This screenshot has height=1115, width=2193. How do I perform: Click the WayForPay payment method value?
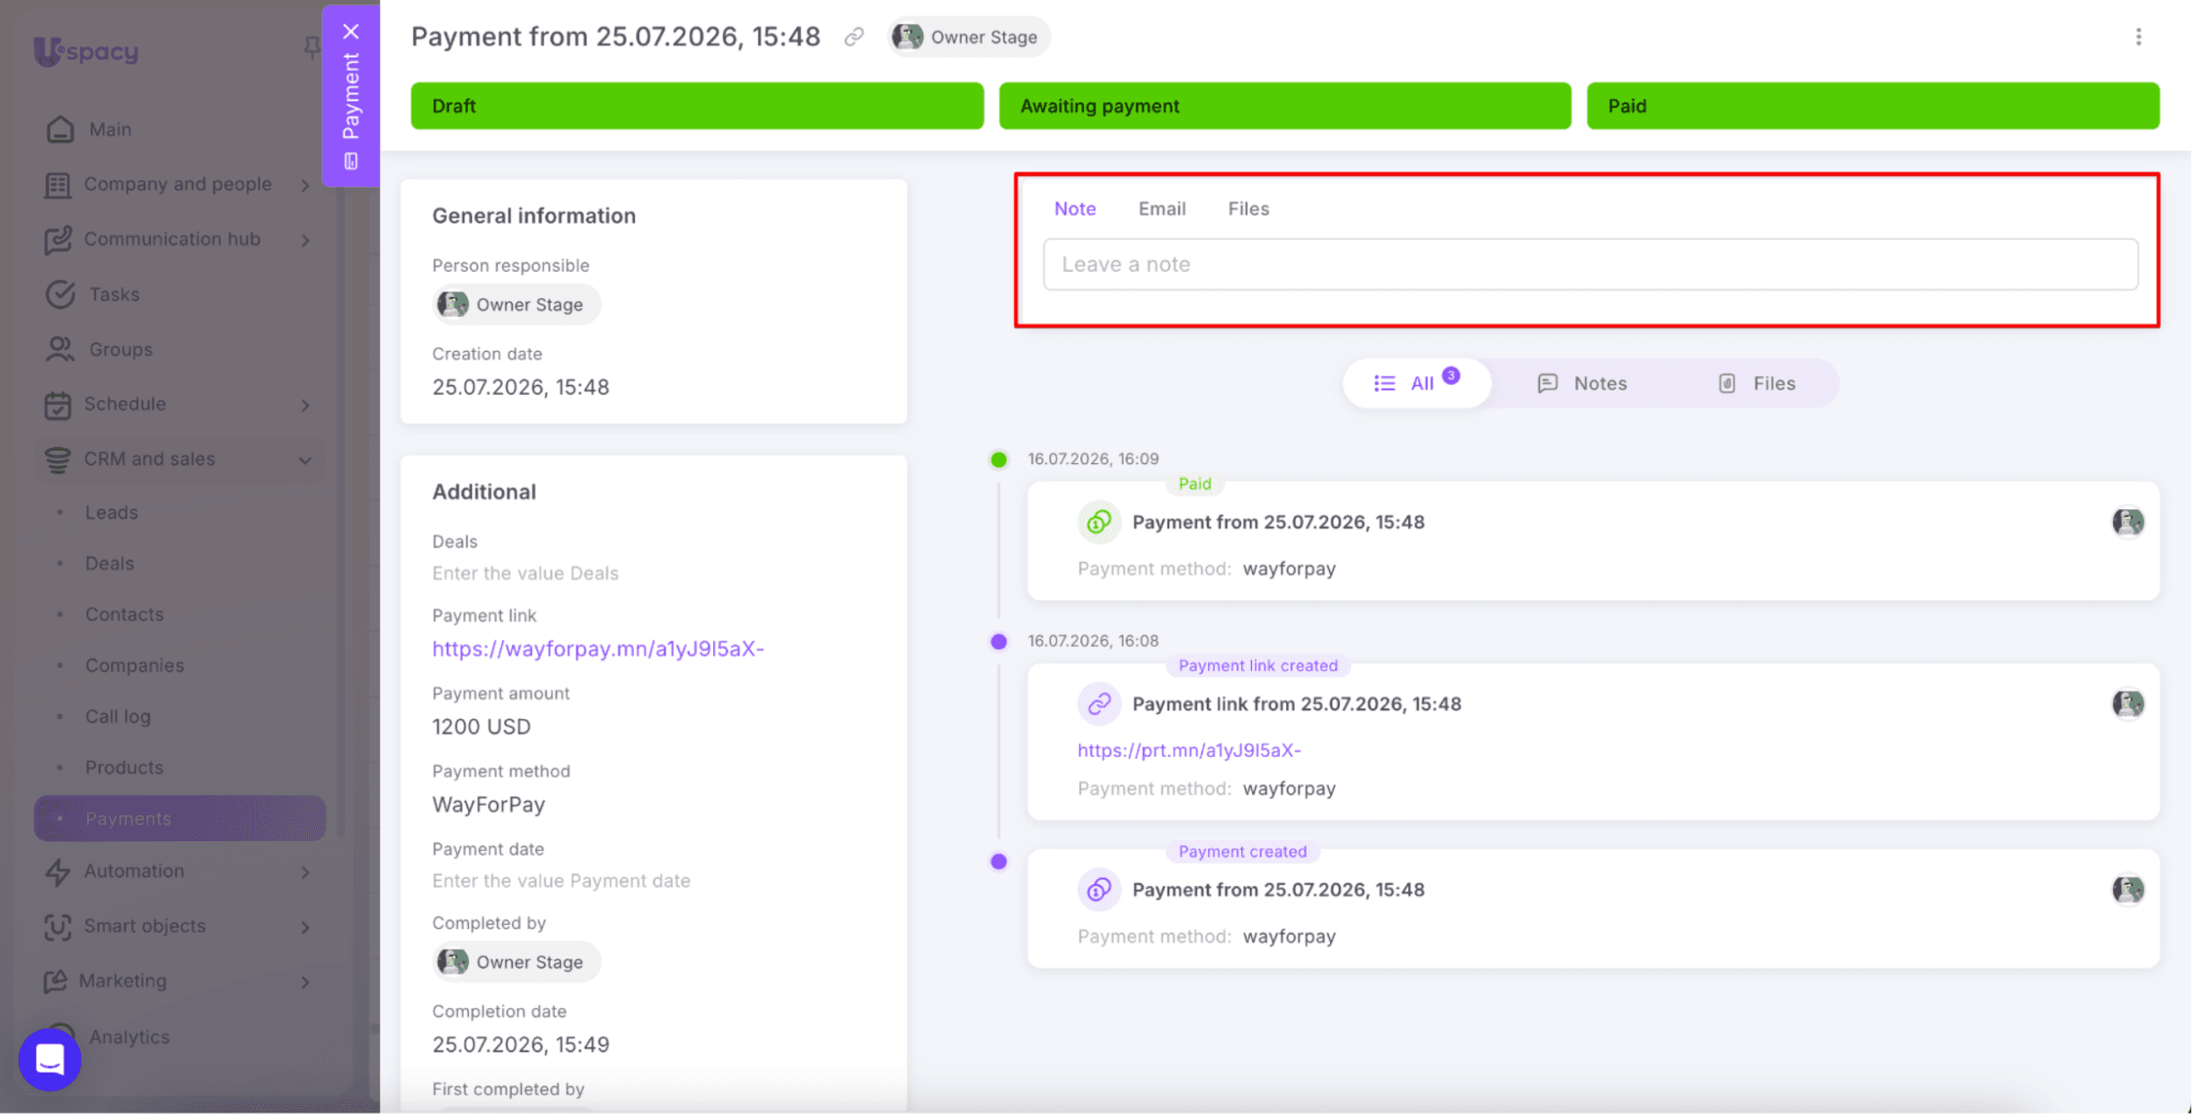pyautogui.click(x=489, y=804)
